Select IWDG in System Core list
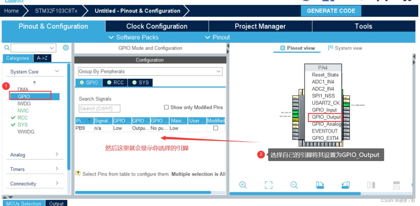The image size is (420, 206). point(24,104)
